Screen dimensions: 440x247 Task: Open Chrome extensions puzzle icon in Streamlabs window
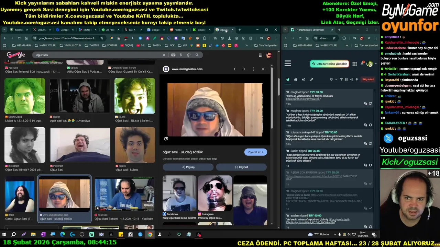[344, 38]
